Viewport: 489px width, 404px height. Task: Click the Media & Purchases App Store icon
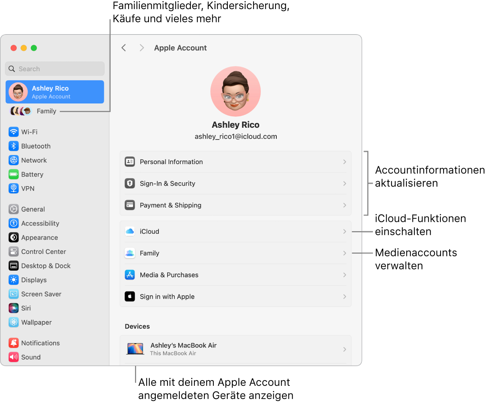click(x=130, y=275)
